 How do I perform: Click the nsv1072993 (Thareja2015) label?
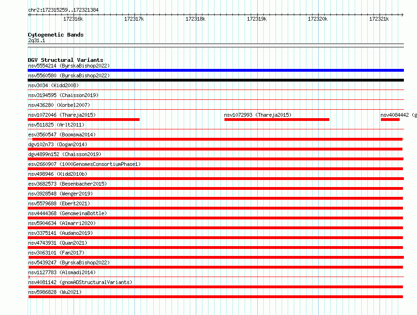pyautogui.click(x=258, y=115)
